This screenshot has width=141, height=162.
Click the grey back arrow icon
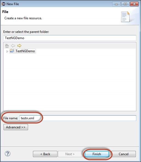13,46
